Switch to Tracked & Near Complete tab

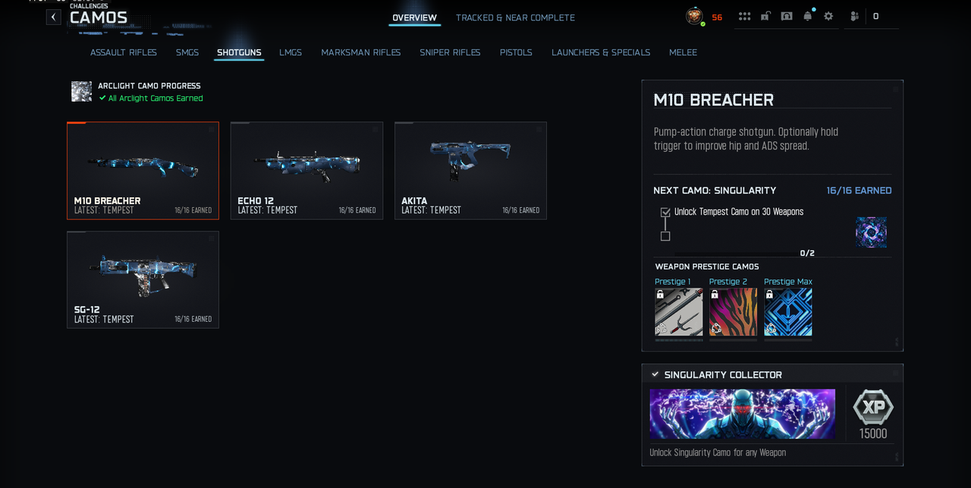tap(515, 17)
